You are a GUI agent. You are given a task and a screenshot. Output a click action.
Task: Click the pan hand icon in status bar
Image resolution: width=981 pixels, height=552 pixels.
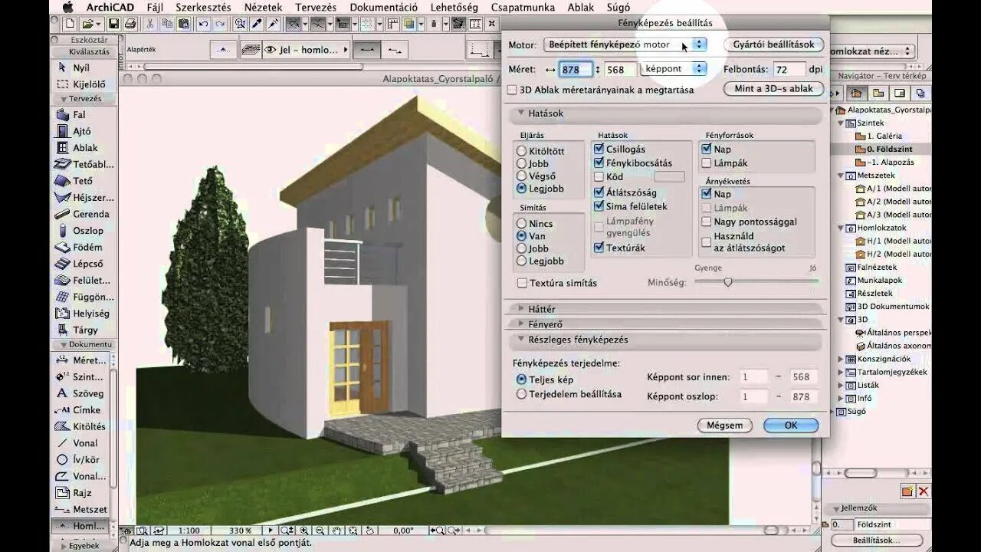click(x=338, y=530)
